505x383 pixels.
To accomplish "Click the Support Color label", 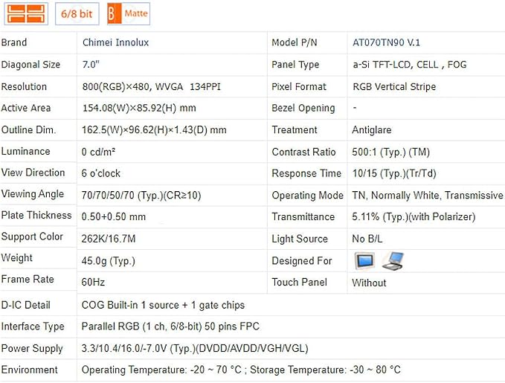I will pyautogui.click(x=32, y=236).
